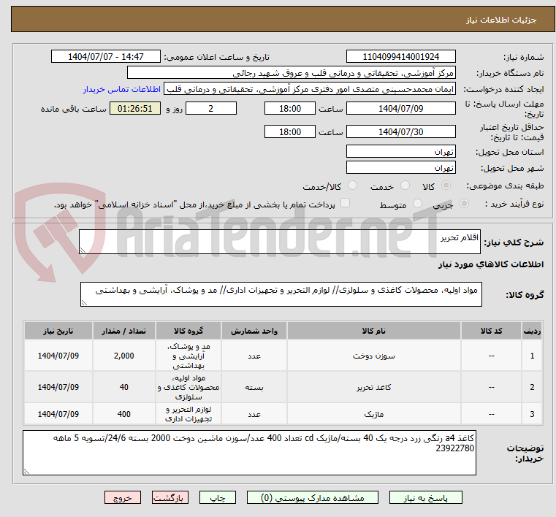The image size is (556, 517).
Task: Choose the 'کالا/خدمت' radio option
Action: pos(352,186)
